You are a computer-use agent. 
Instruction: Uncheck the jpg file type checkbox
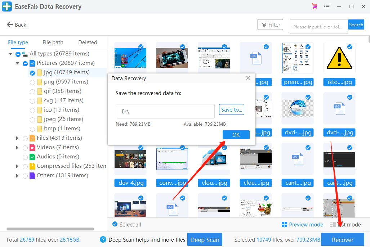tap(32, 72)
